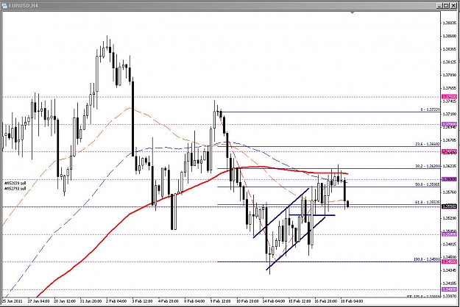Click the Fibonacci '50.0' level label
This screenshot has height=307, width=460.
point(428,184)
